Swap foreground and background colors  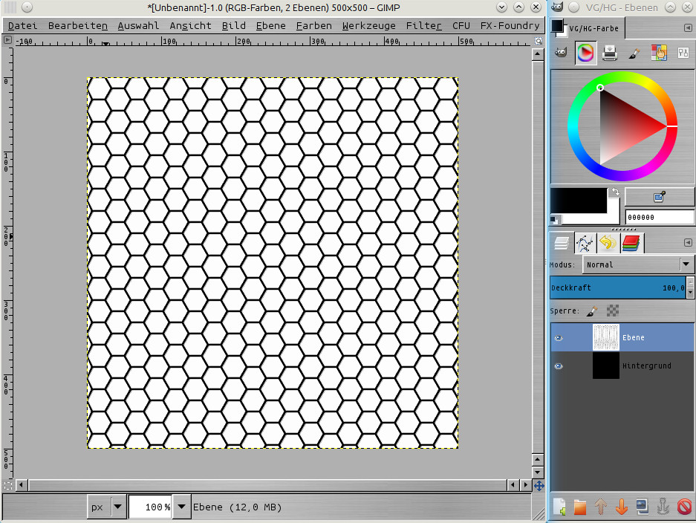615,192
